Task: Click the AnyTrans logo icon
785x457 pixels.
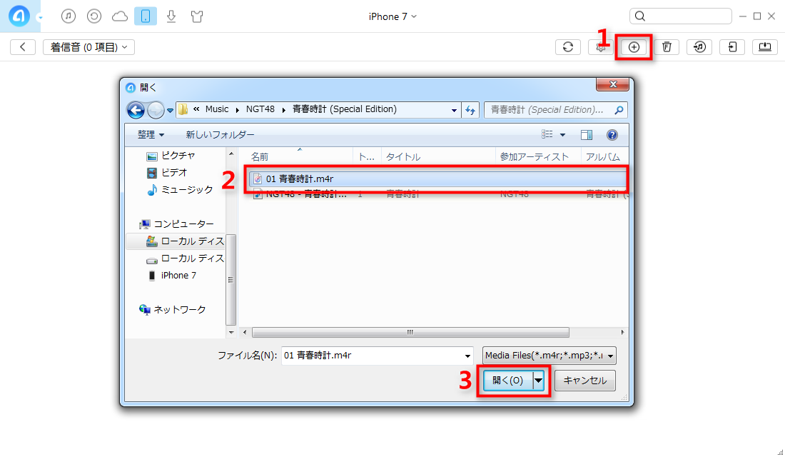Action: (19, 16)
